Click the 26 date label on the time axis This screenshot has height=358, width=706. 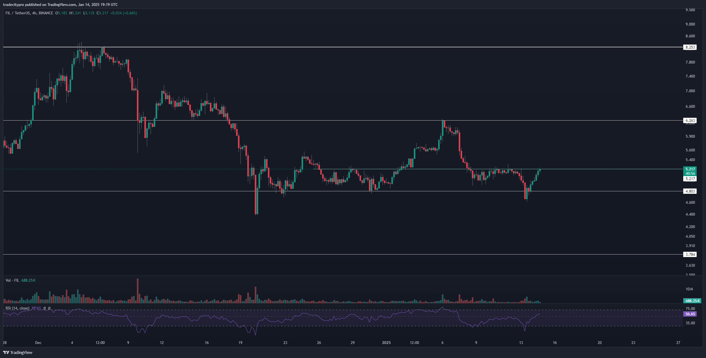click(319, 343)
